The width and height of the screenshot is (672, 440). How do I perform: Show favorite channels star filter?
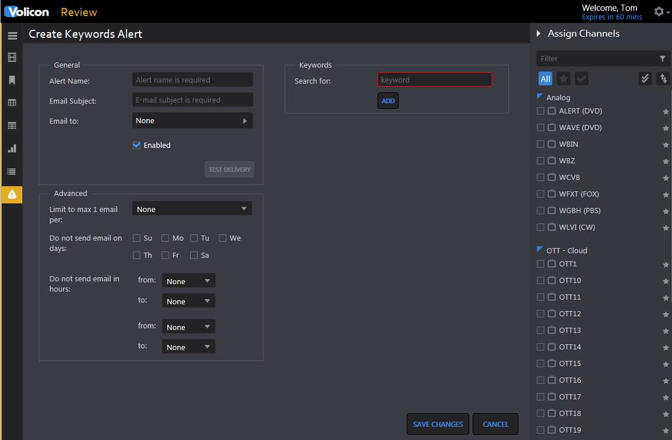(x=564, y=79)
